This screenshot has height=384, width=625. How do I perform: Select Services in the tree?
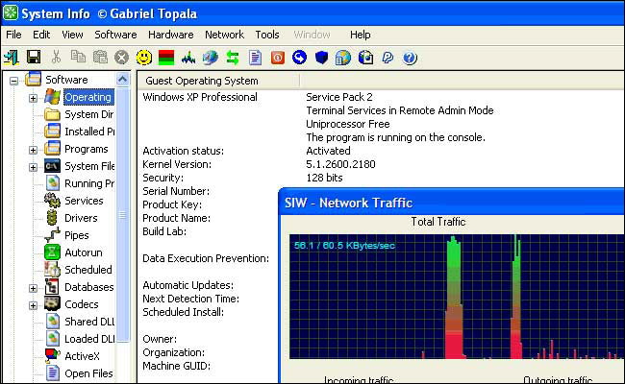click(83, 202)
